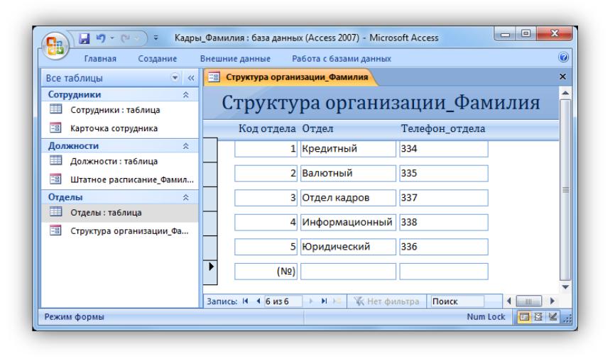This screenshot has width=610, height=361.
Task: Select Работа с базами данных tab
Action: 341,59
